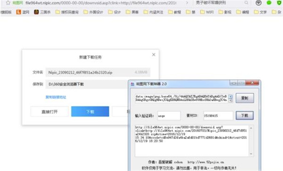Open the WIFI bookmark folder

tap(207, 12)
